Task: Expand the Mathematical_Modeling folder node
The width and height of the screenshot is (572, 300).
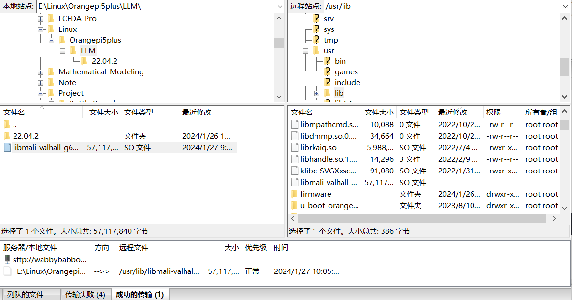Action: click(40, 72)
